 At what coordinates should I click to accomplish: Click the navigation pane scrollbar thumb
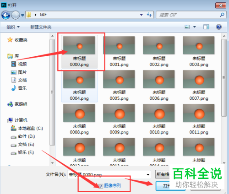(x=52, y=92)
